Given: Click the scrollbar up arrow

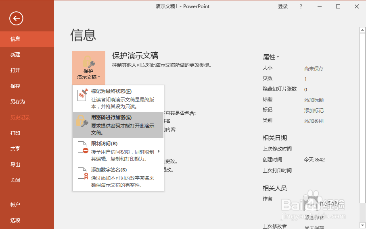Looking at the screenshot, I should click(x=362, y=30).
